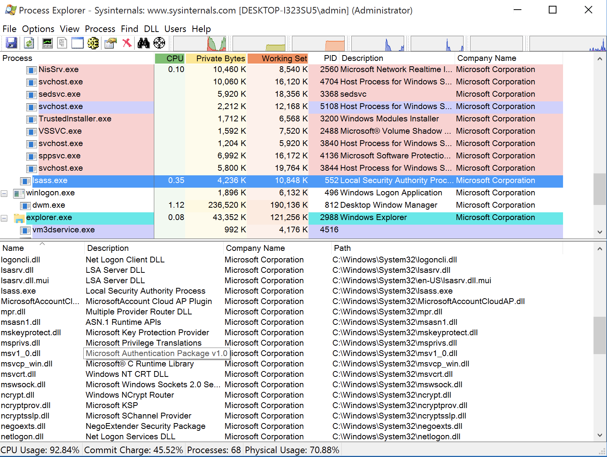Open the Find menu
This screenshot has height=457, width=607.
[129, 29]
